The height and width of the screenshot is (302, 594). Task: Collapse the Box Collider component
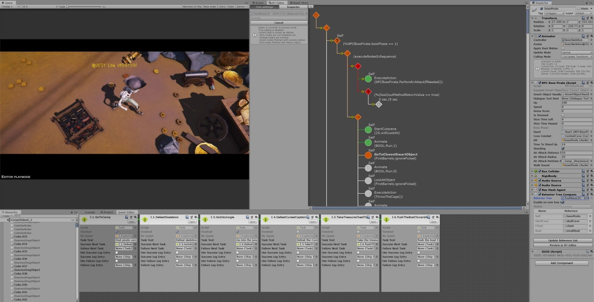tap(532, 171)
